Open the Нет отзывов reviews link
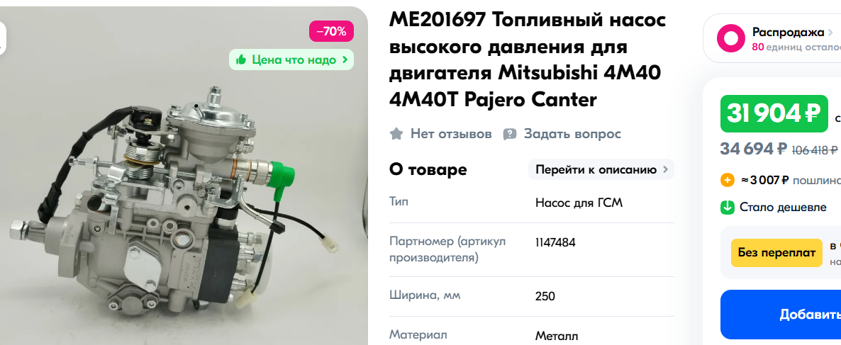This screenshot has width=841, height=345. 451,134
